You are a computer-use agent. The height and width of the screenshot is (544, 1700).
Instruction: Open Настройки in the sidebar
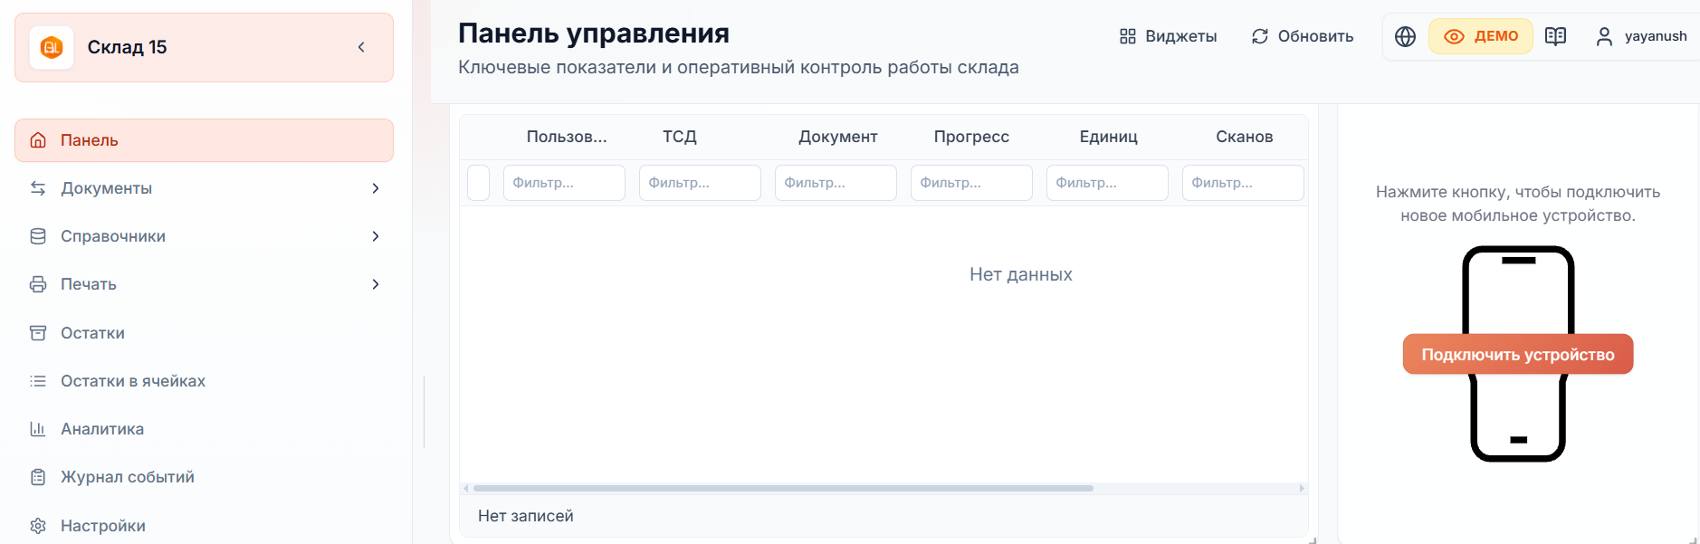[x=204, y=526]
